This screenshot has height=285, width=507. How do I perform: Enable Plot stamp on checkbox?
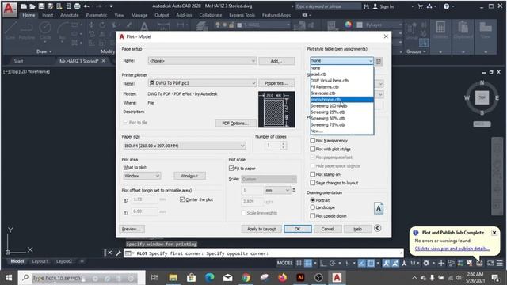(x=313, y=174)
